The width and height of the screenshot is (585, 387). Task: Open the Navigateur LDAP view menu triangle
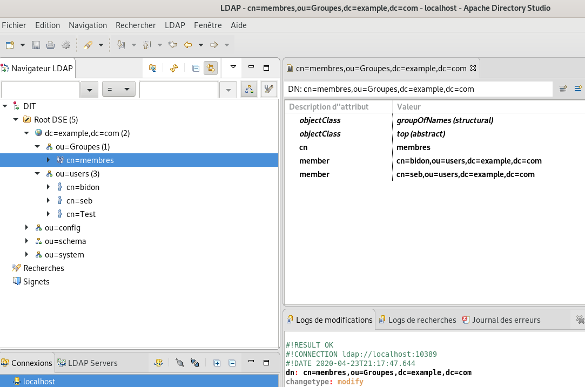(233, 67)
